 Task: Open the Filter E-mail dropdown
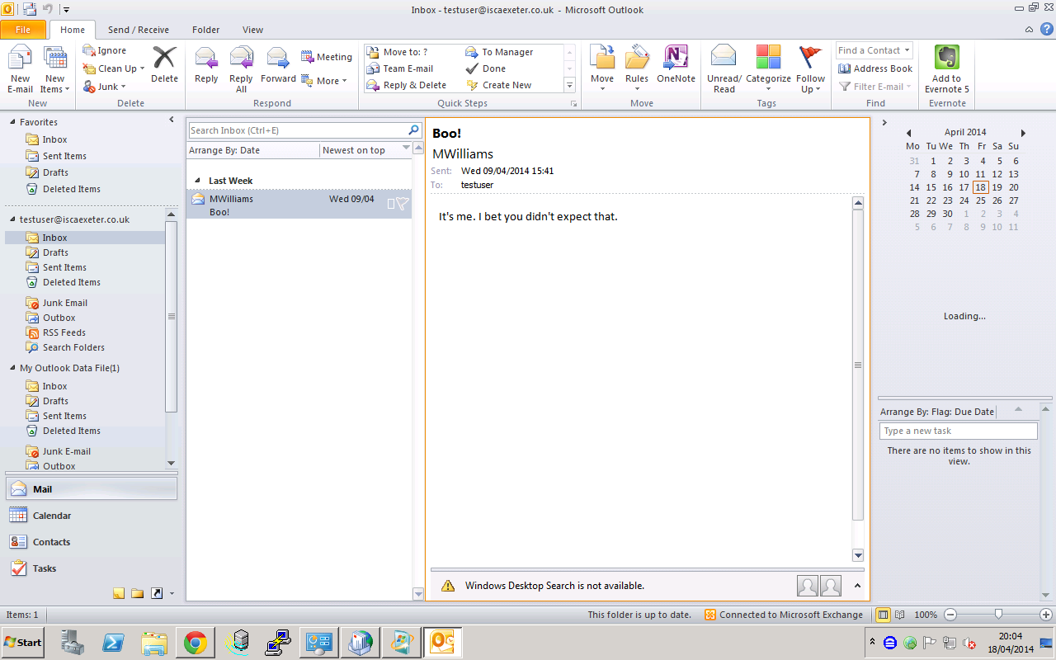click(x=875, y=87)
